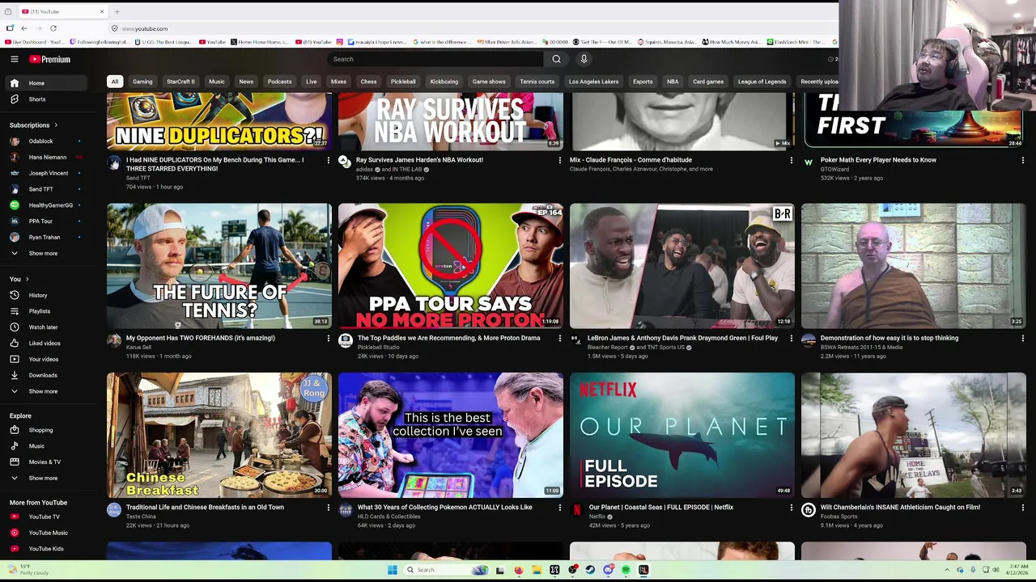Open video title My Opponent Has TWO FOREHANDS

[x=201, y=338]
